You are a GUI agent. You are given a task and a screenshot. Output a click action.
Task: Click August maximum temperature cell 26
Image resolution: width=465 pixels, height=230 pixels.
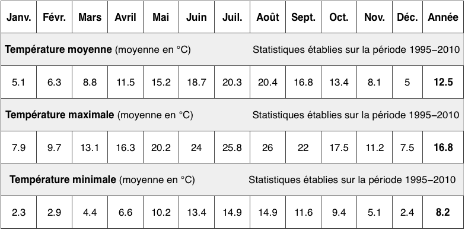(268, 147)
